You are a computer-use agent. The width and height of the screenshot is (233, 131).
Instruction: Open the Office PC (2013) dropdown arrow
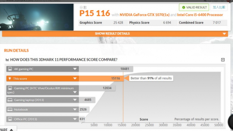(75, 119)
